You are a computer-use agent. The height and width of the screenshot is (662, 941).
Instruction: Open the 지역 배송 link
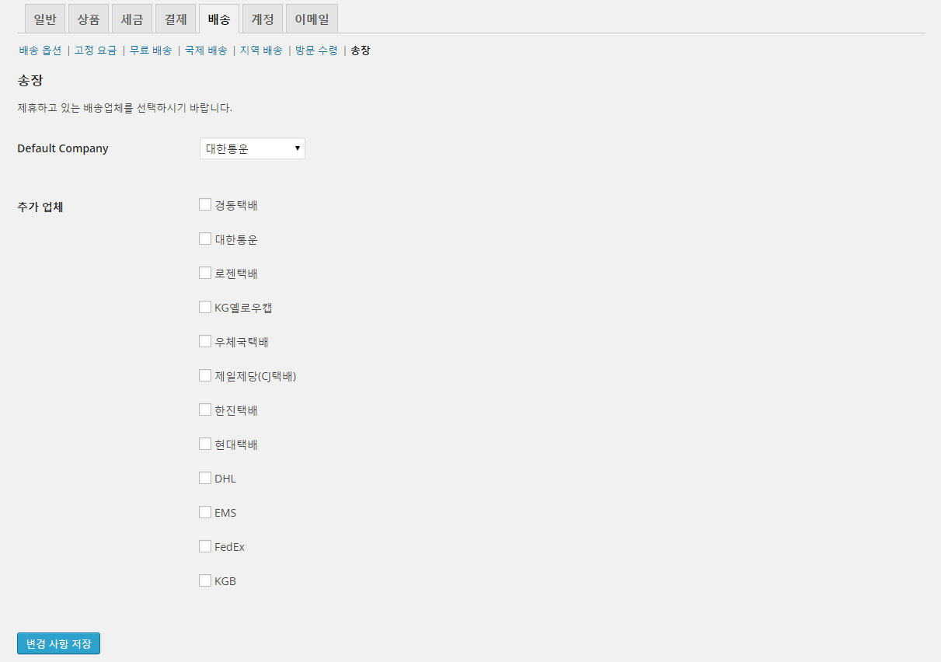[261, 51]
